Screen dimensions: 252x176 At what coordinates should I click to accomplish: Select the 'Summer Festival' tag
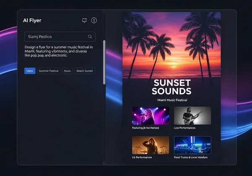pyautogui.click(x=49, y=71)
